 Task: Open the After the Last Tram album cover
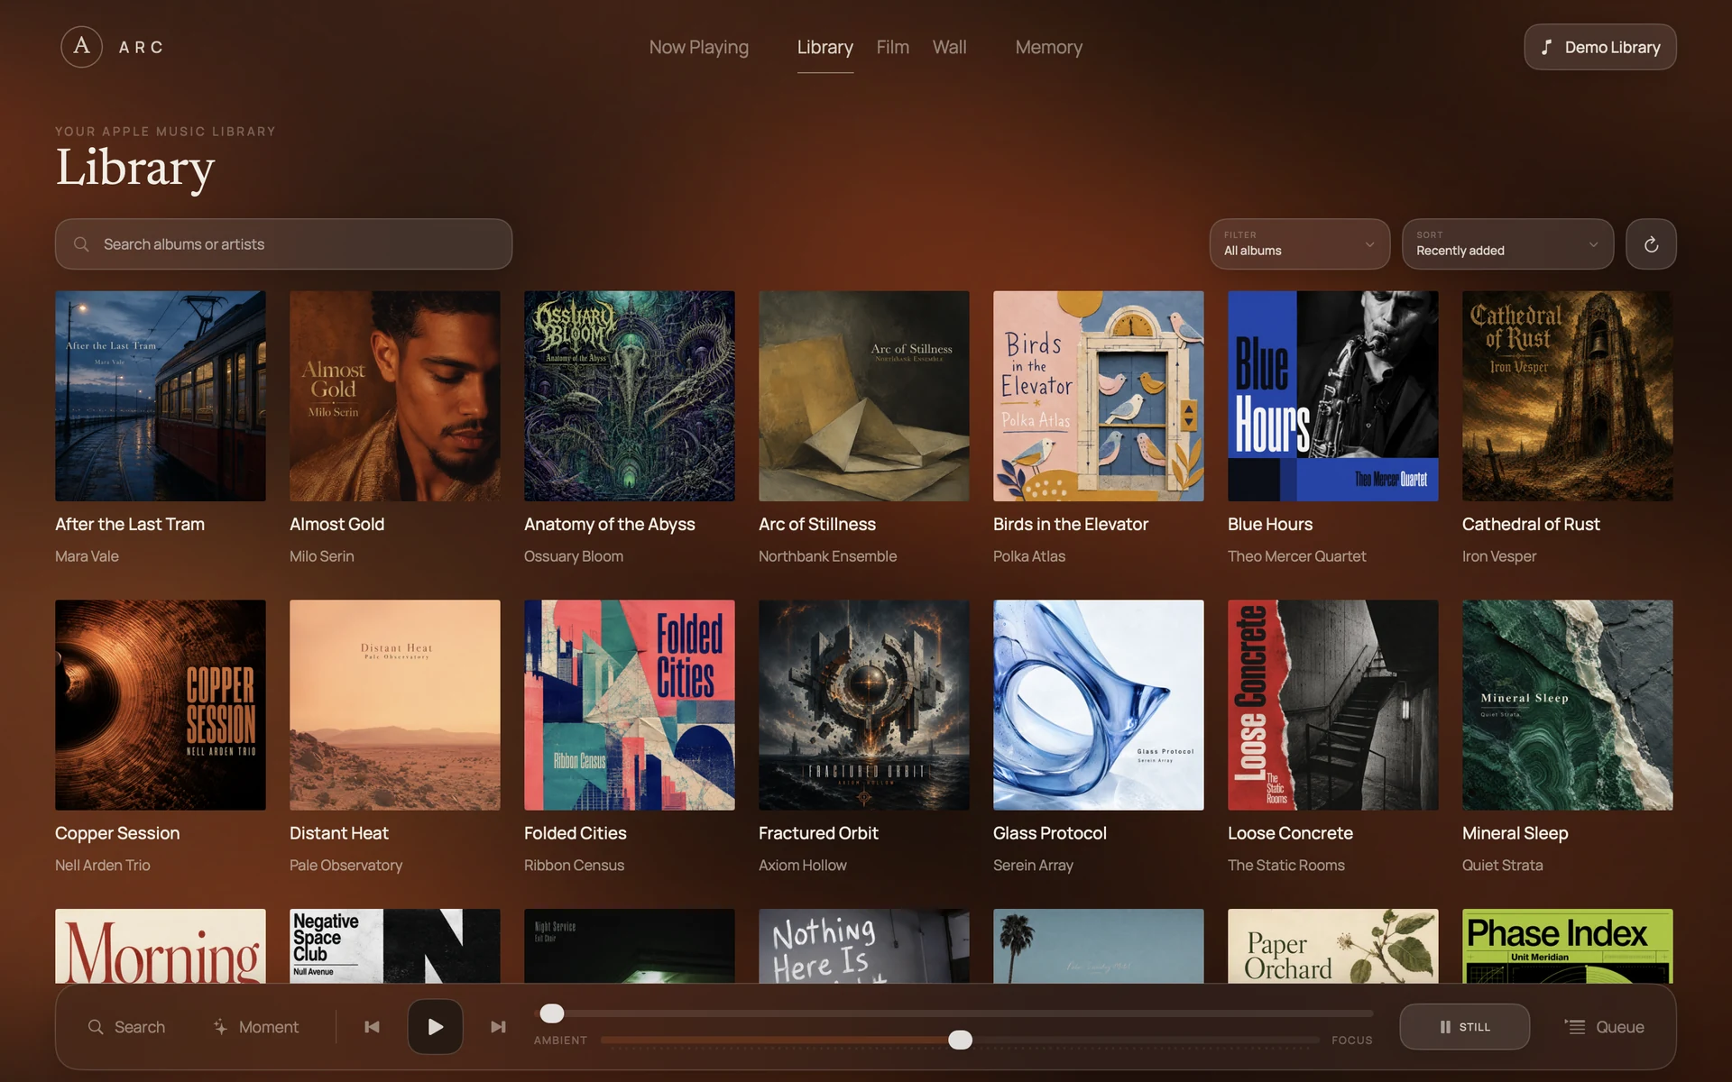click(x=160, y=396)
